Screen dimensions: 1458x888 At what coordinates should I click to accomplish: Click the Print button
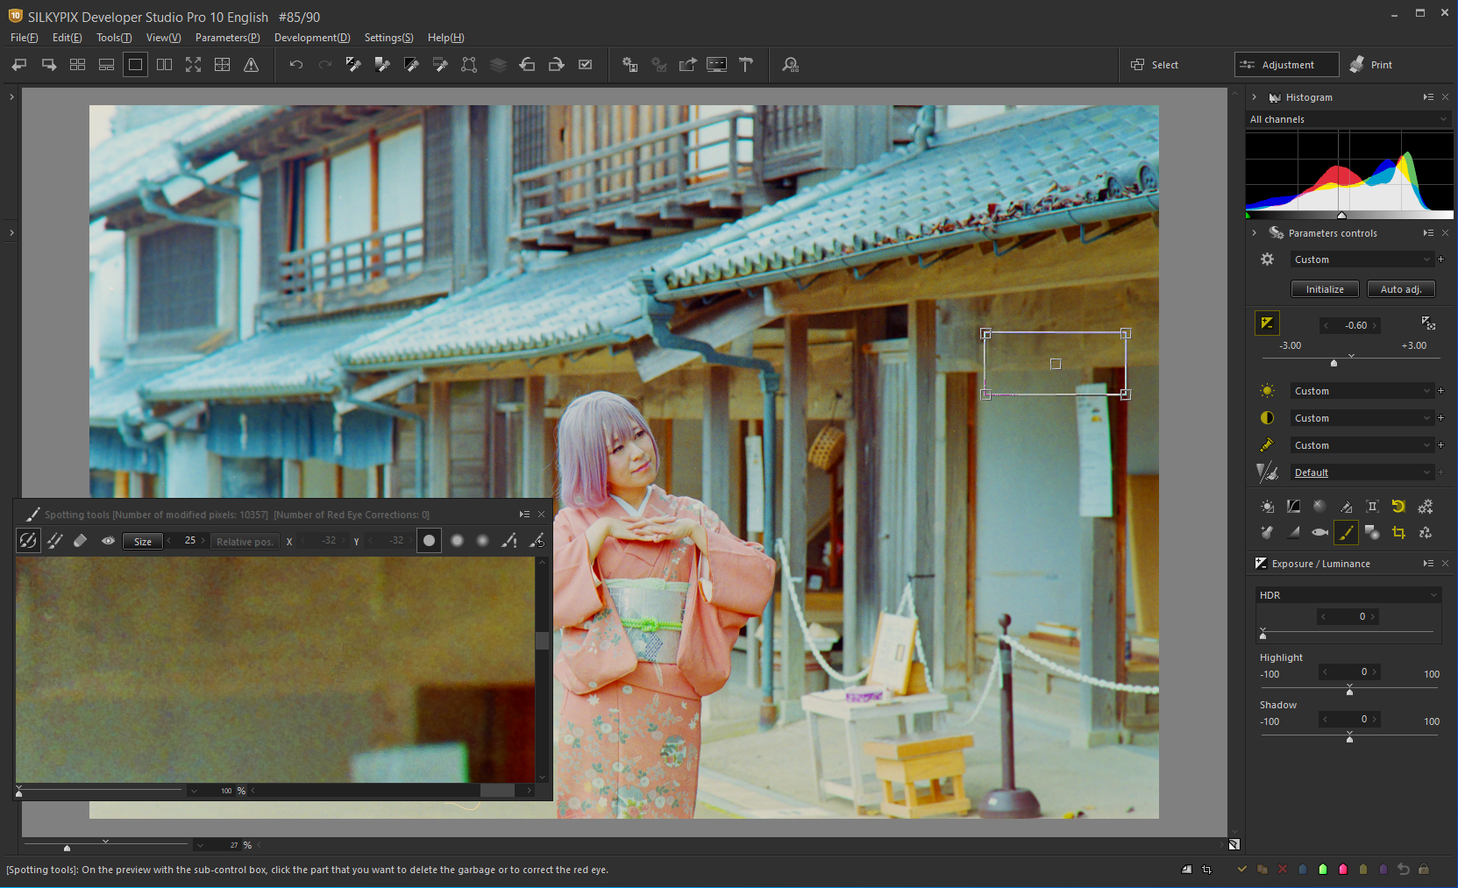1371,65
